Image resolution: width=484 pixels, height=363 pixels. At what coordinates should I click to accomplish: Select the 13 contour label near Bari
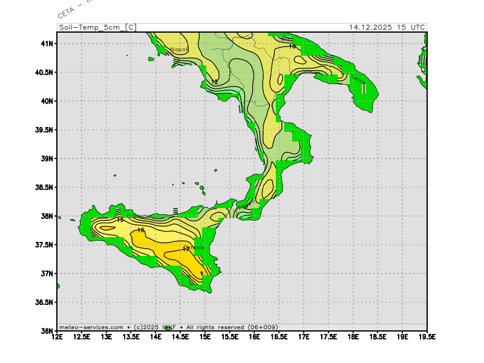coord(292,47)
